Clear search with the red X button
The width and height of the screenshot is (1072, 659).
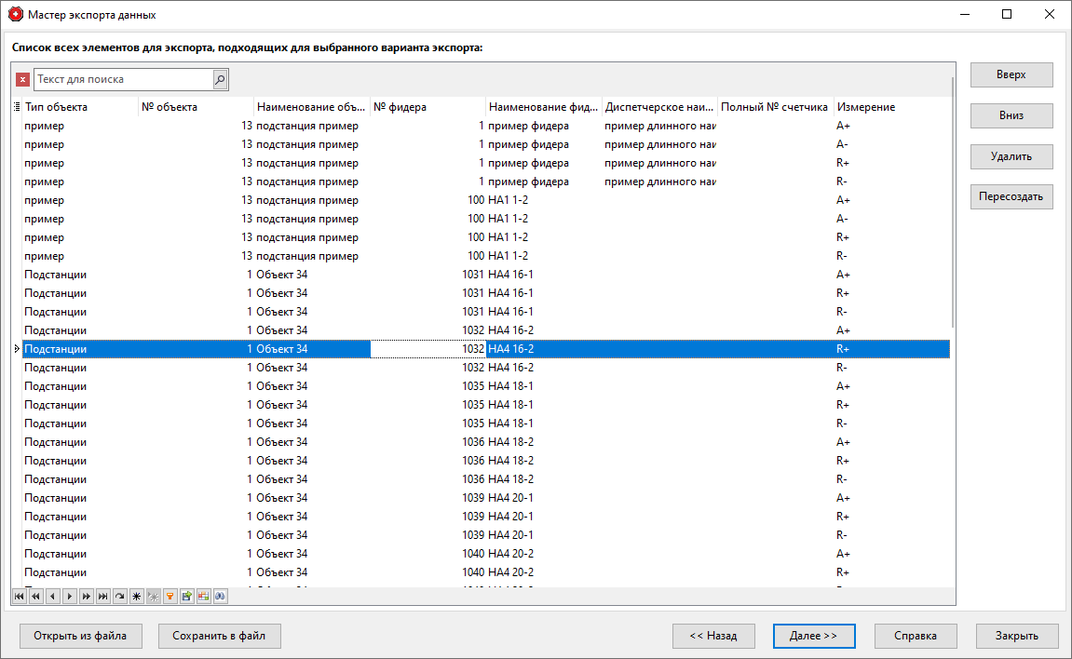pyautogui.click(x=23, y=80)
